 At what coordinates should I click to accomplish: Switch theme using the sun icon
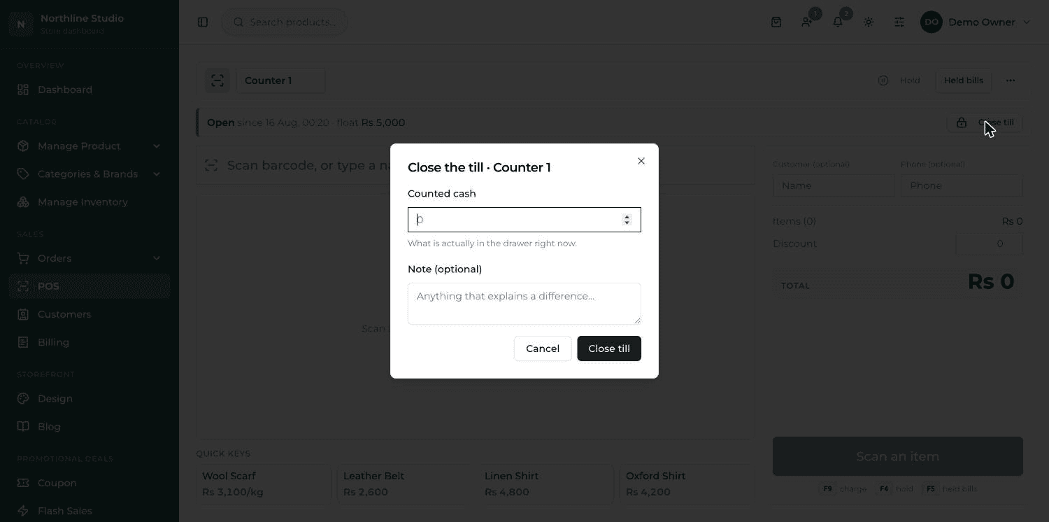tap(869, 22)
